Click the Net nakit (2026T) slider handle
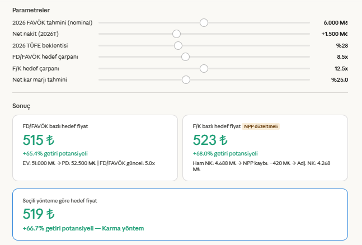The image size is (362, 245). (x=176, y=34)
